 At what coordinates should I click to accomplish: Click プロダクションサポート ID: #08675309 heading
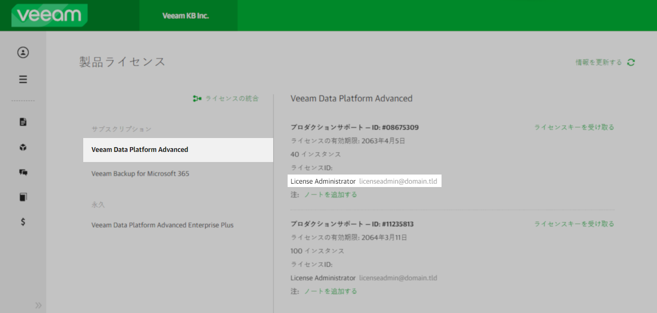pos(354,127)
